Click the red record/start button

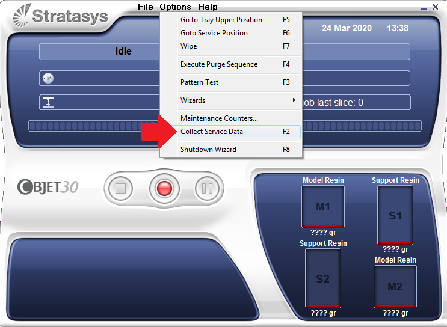164,188
